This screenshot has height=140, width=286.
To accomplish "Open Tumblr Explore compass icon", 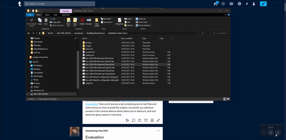I will [223, 4].
